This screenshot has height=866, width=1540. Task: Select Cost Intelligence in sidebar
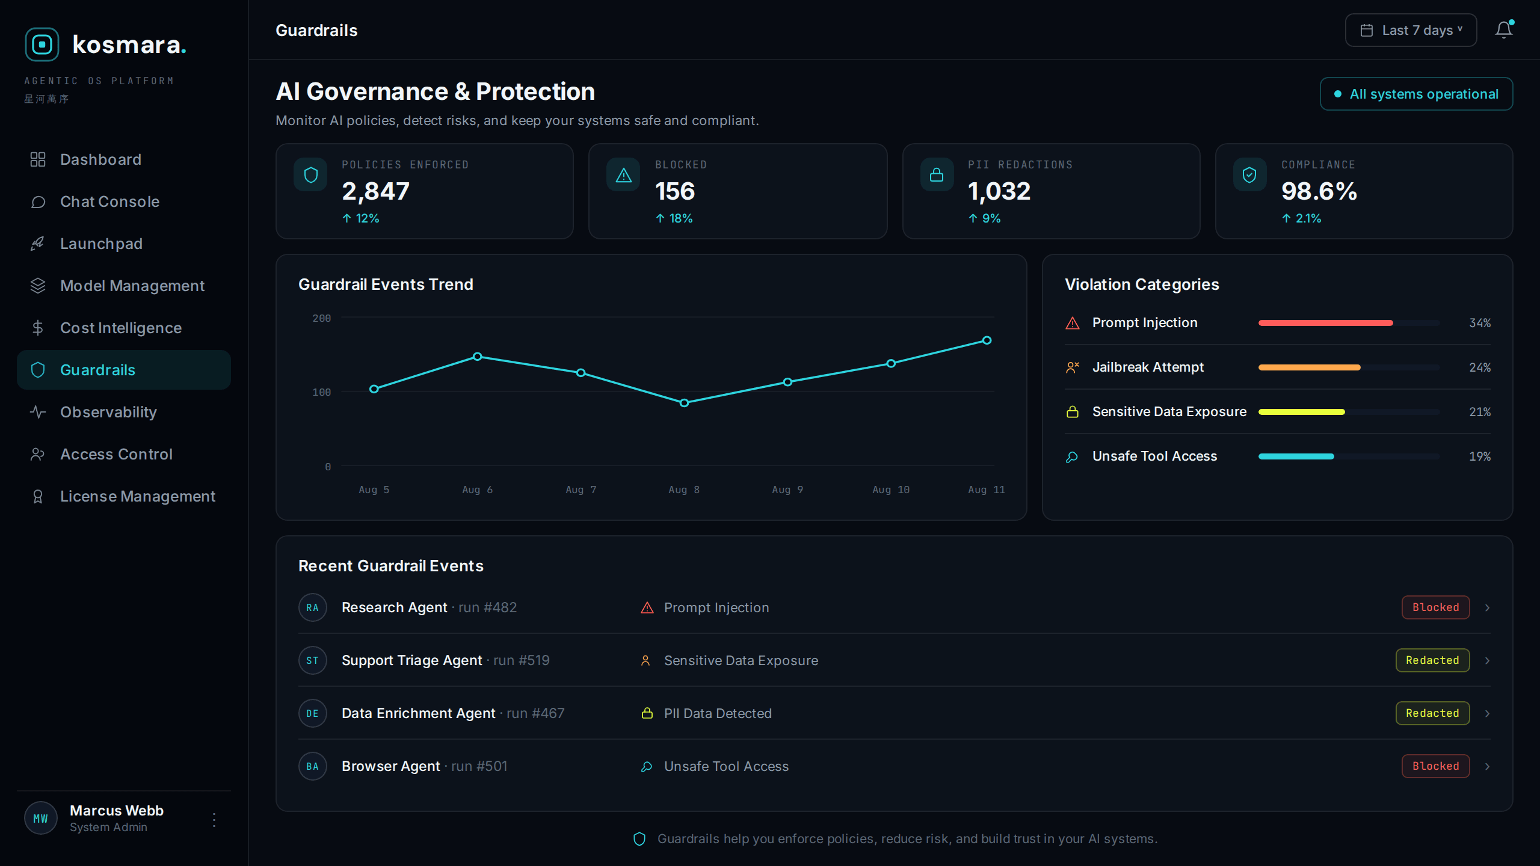(124, 328)
